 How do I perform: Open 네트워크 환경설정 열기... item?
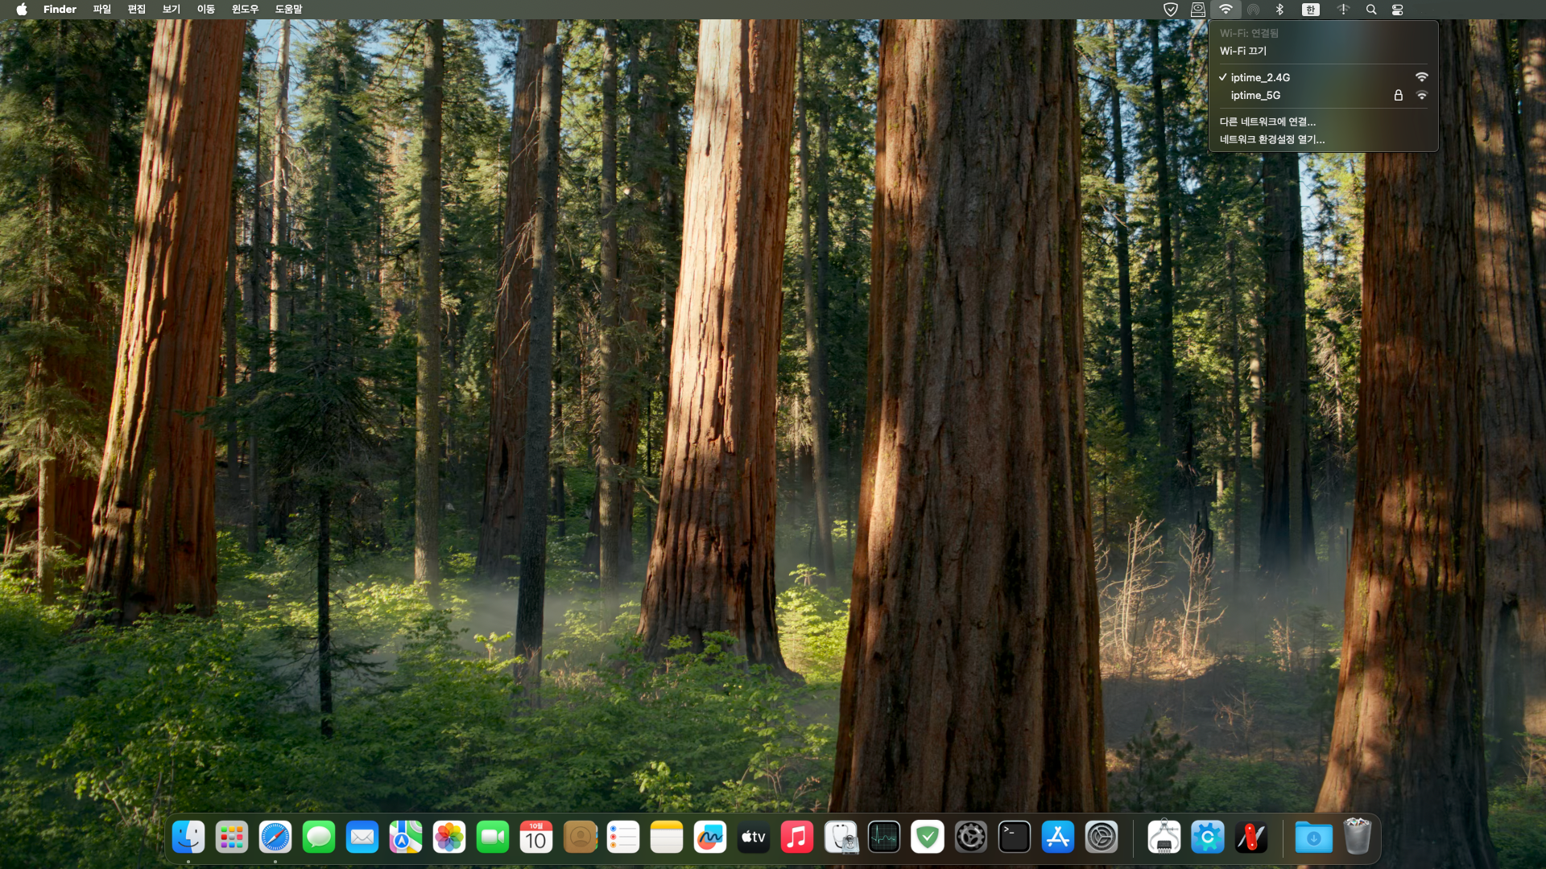pyautogui.click(x=1323, y=139)
